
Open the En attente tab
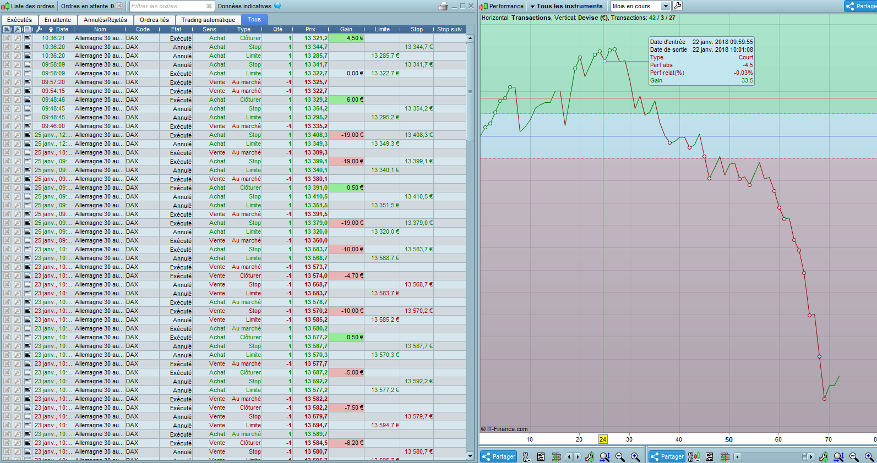click(58, 20)
